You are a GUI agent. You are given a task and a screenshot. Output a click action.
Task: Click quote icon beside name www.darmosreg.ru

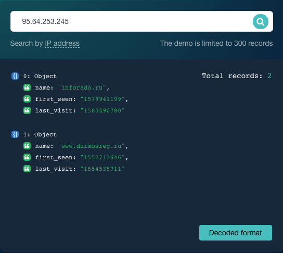point(27,146)
